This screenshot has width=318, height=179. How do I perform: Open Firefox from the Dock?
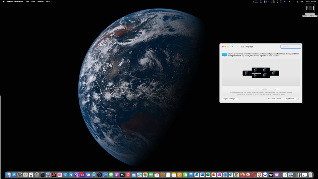pos(242,175)
